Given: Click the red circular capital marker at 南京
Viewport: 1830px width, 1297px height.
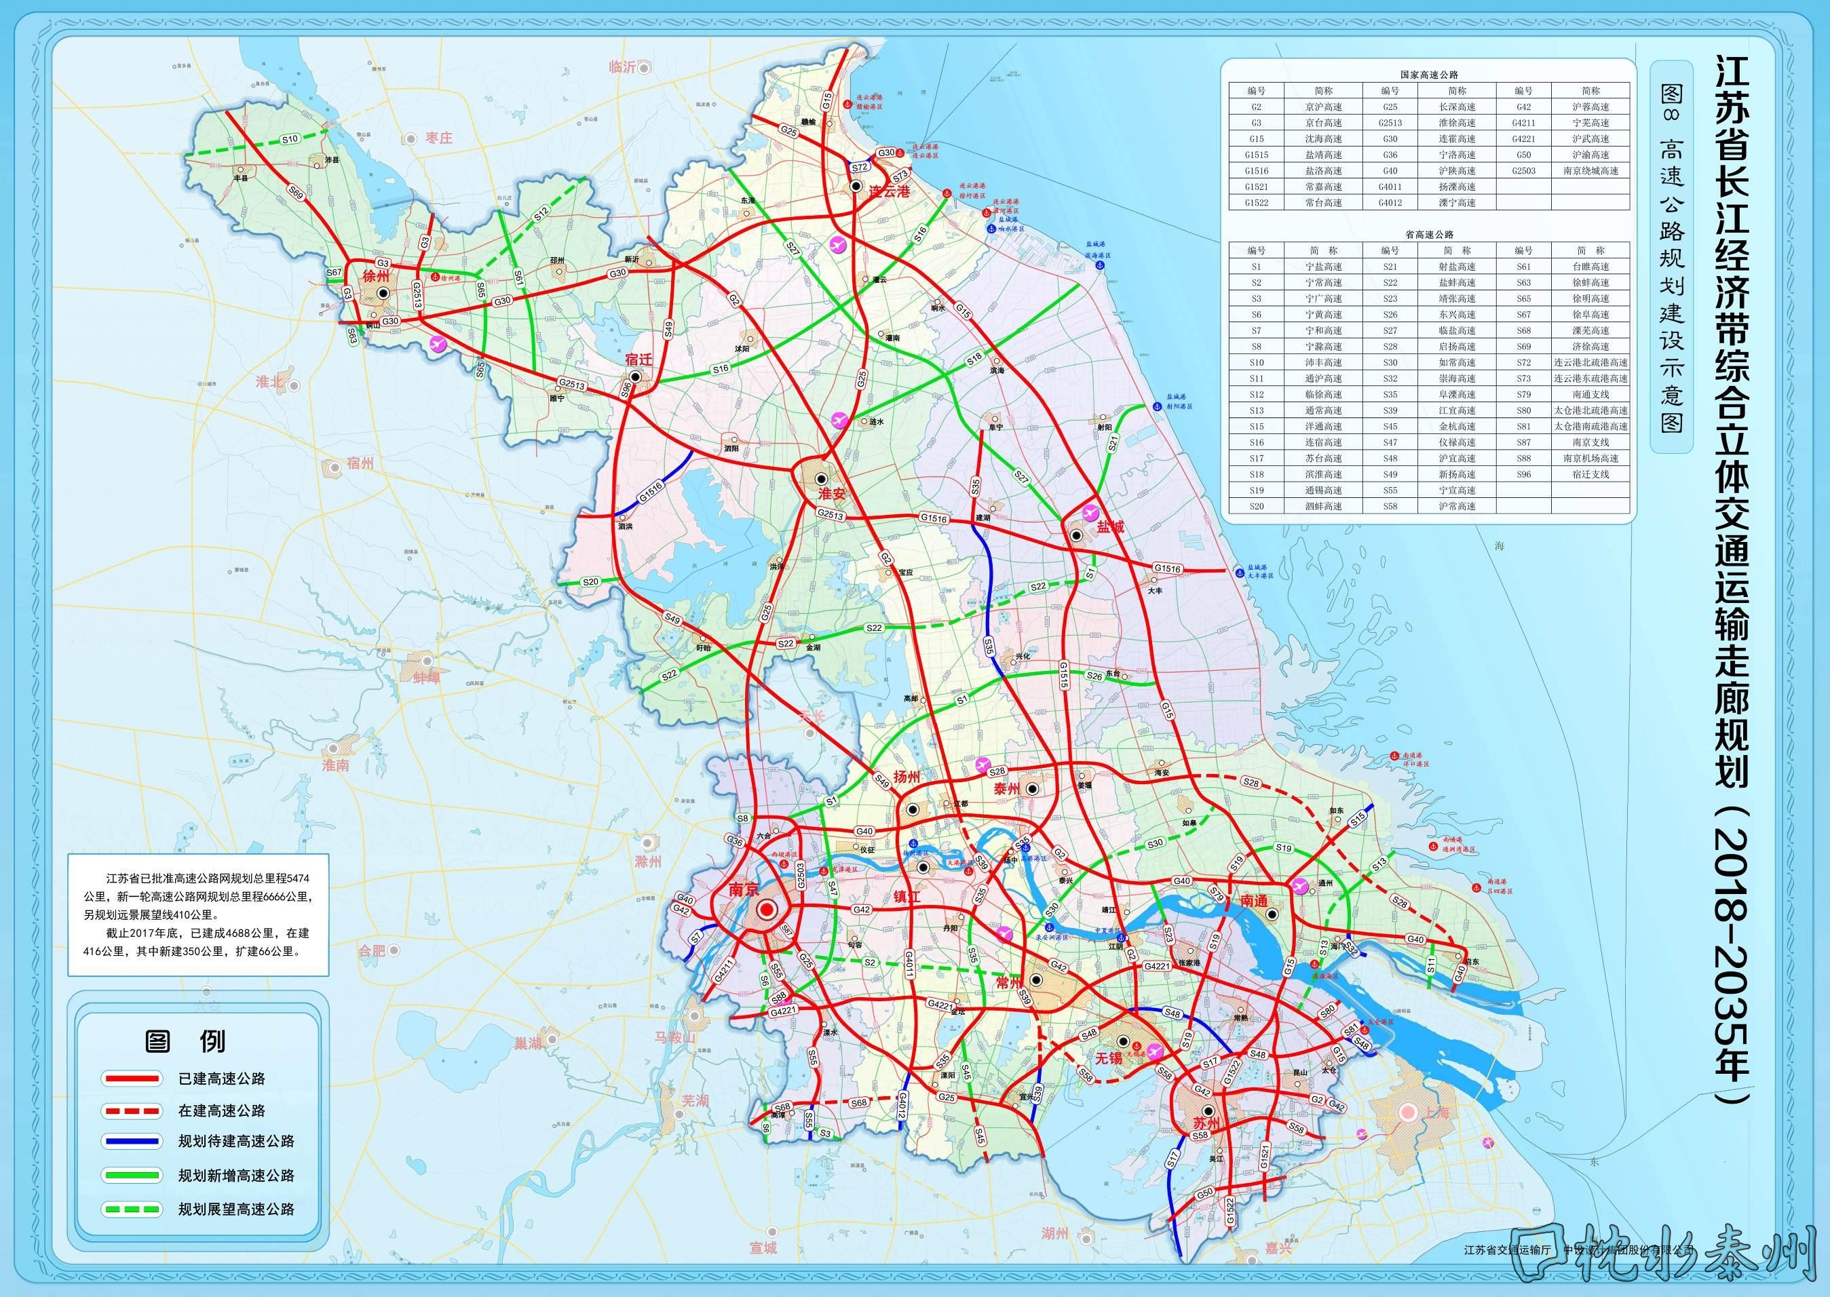Looking at the screenshot, I should coord(767,910).
